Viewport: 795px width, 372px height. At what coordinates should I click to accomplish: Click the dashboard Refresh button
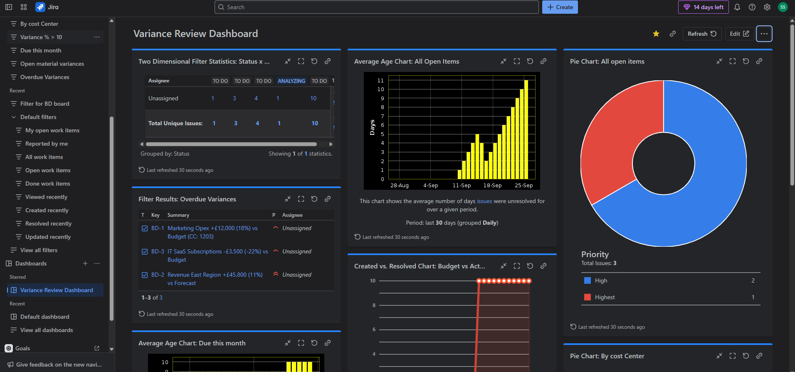(x=702, y=34)
